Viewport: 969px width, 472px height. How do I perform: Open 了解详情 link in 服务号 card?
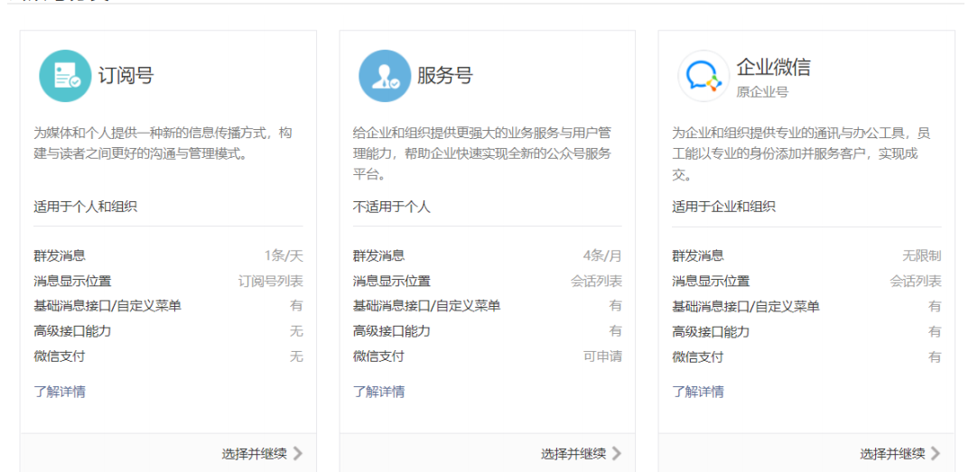(378, 392)
